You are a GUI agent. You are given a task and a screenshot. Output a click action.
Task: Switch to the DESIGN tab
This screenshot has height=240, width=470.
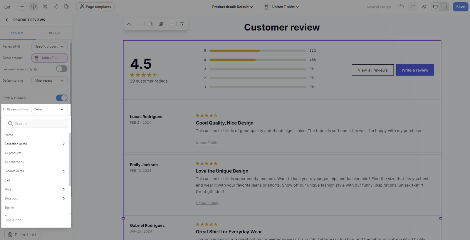click(54, 33)
